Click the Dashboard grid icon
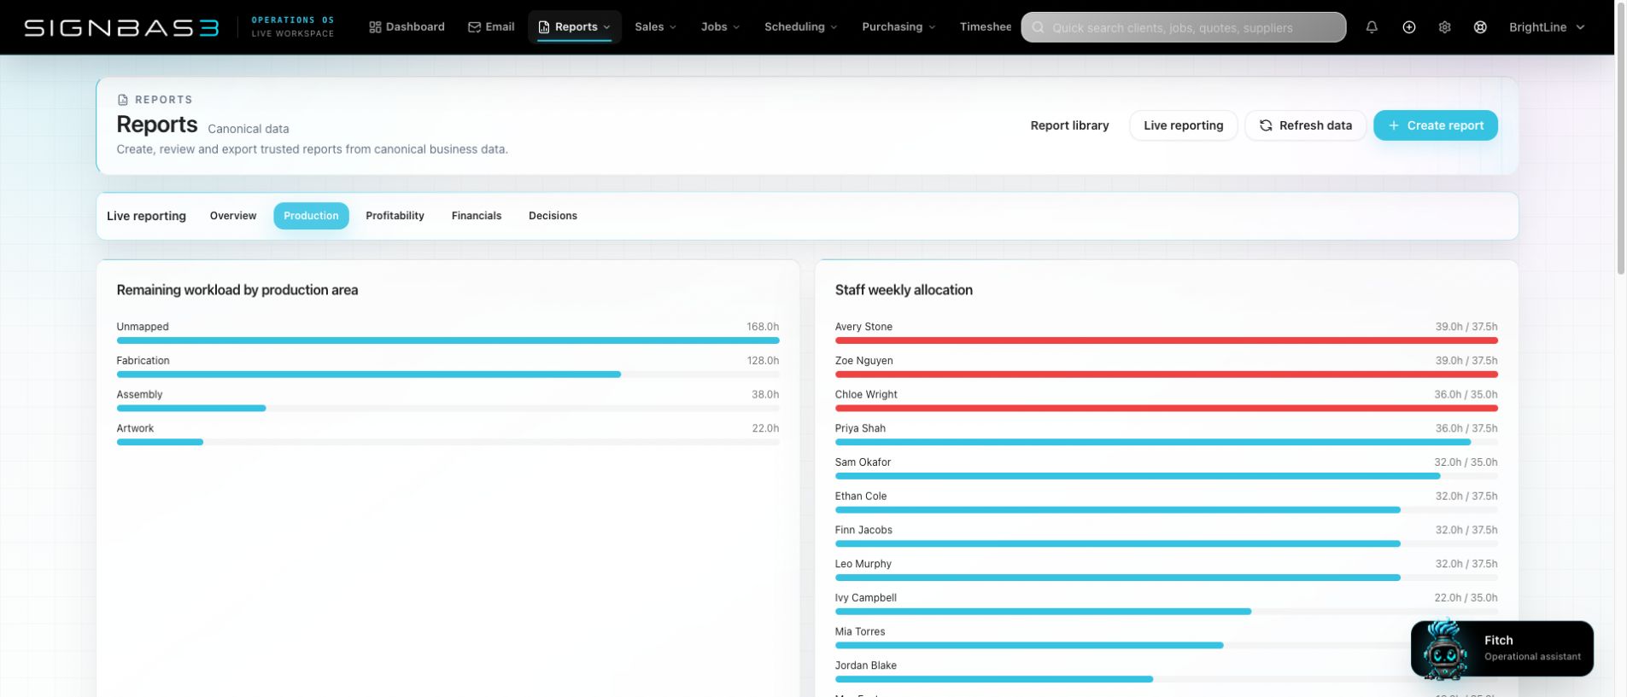The image size is (1627, 697). [x=375, y=27]
